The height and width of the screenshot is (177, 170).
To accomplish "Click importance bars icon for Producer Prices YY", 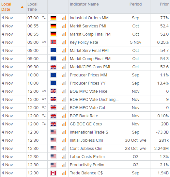I will pos(64,83).
